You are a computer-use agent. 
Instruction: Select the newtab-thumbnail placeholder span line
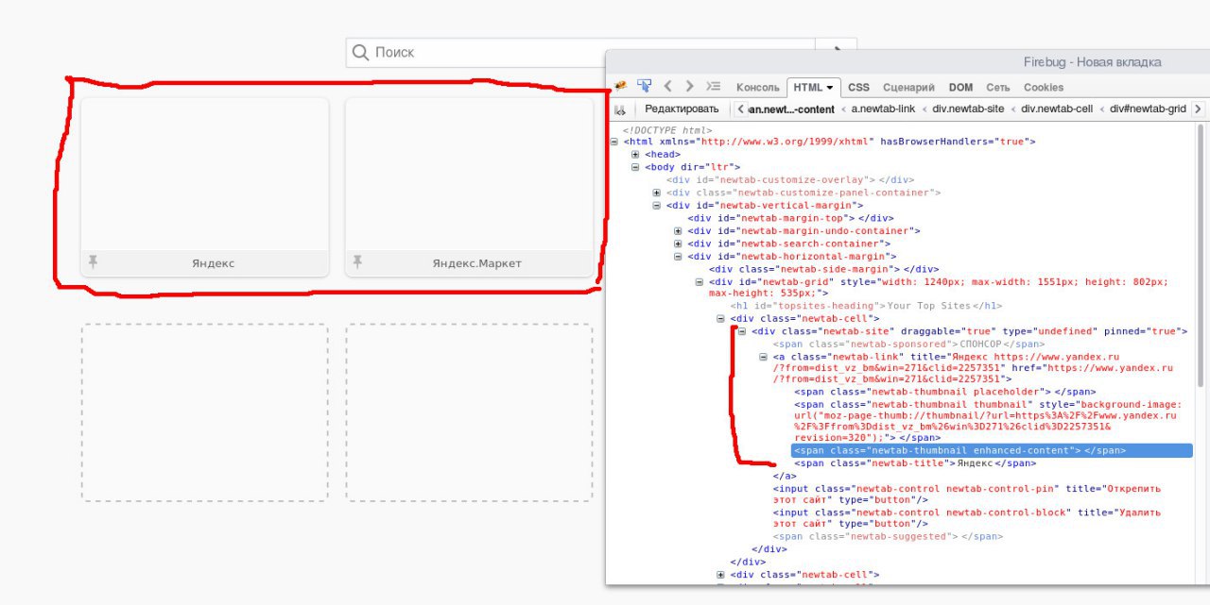(945, 391)
